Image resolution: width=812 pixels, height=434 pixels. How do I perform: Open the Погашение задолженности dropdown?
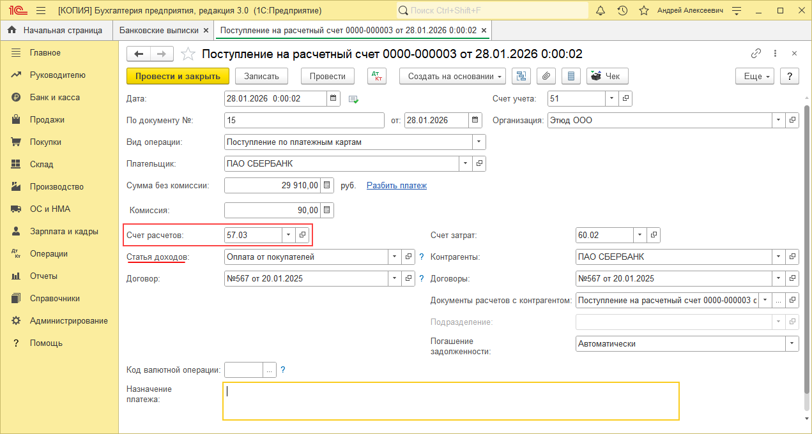792,343
